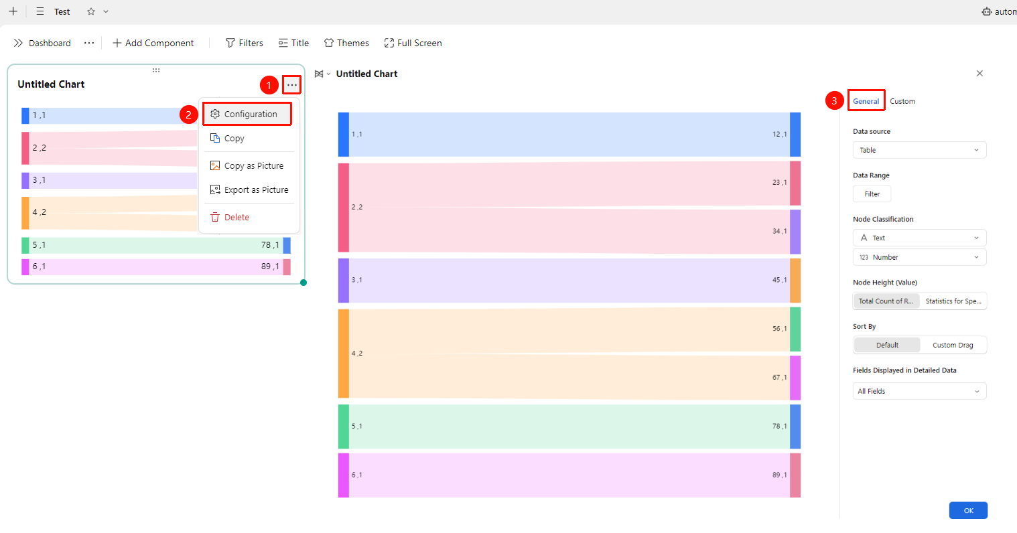This screenshot has width=1017, height=533.
Task: Click the blue 1,1 node in the large chart
Action: coord(344,135)
